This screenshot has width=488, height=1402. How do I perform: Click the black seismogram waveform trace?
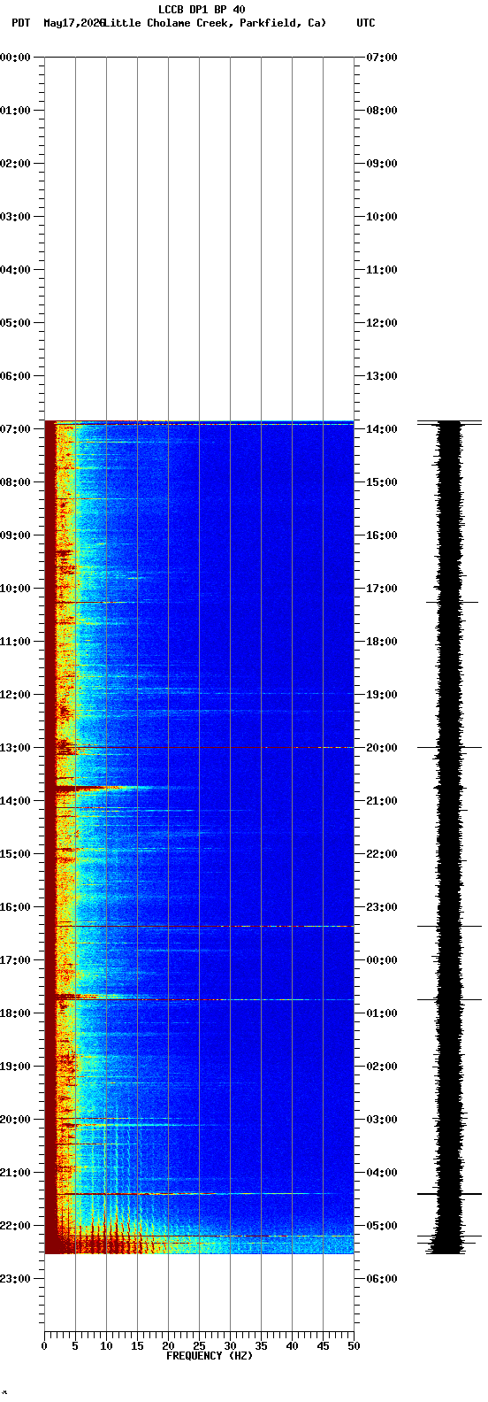[450, 837]
